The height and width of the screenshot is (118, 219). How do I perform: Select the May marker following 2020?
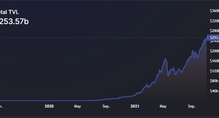pos(77,106)
